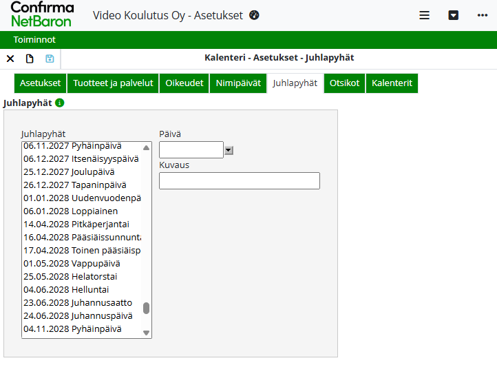Viewport: 497px width, 365px height.
Task: Click the Kuvaus text input field
Action: pyautogui.click(x=239, y=180)
